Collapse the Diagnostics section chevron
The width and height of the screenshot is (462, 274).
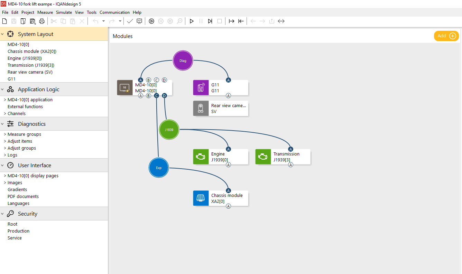(2, 124)
